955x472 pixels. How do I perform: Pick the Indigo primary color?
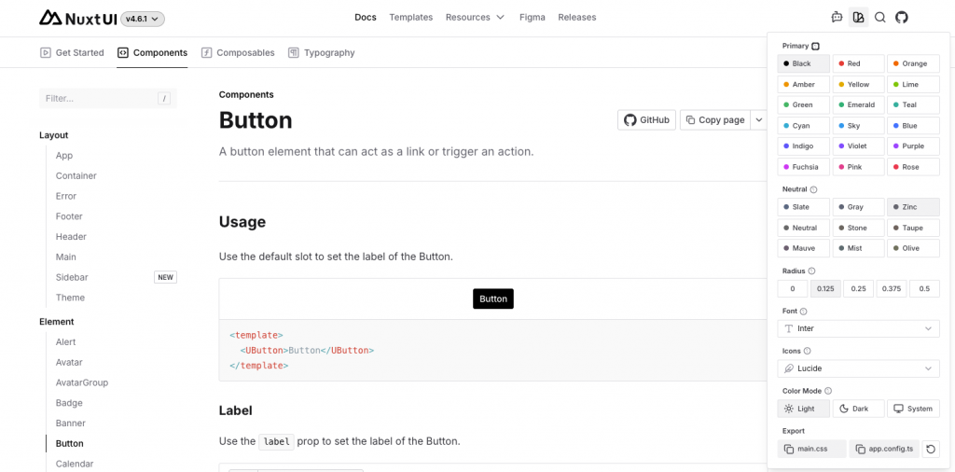pos(803,146)
